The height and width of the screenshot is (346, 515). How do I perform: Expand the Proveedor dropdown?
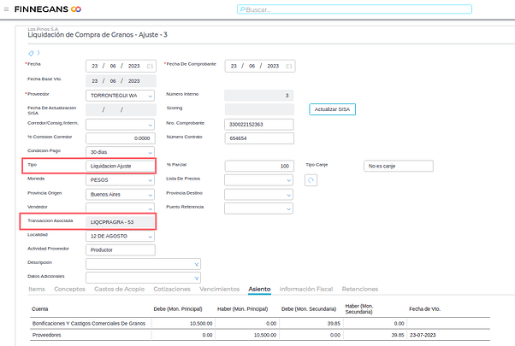pyautogui.click(x=150, y=96)
